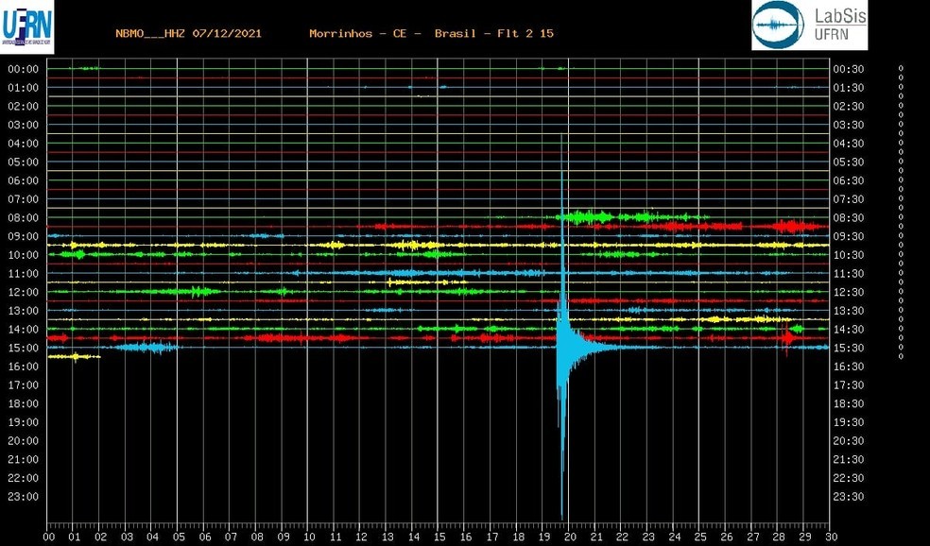This screenshot has height=546, width=930.
Task: Click the 10:30 label on right axis
Action: (x=848, y=255)
